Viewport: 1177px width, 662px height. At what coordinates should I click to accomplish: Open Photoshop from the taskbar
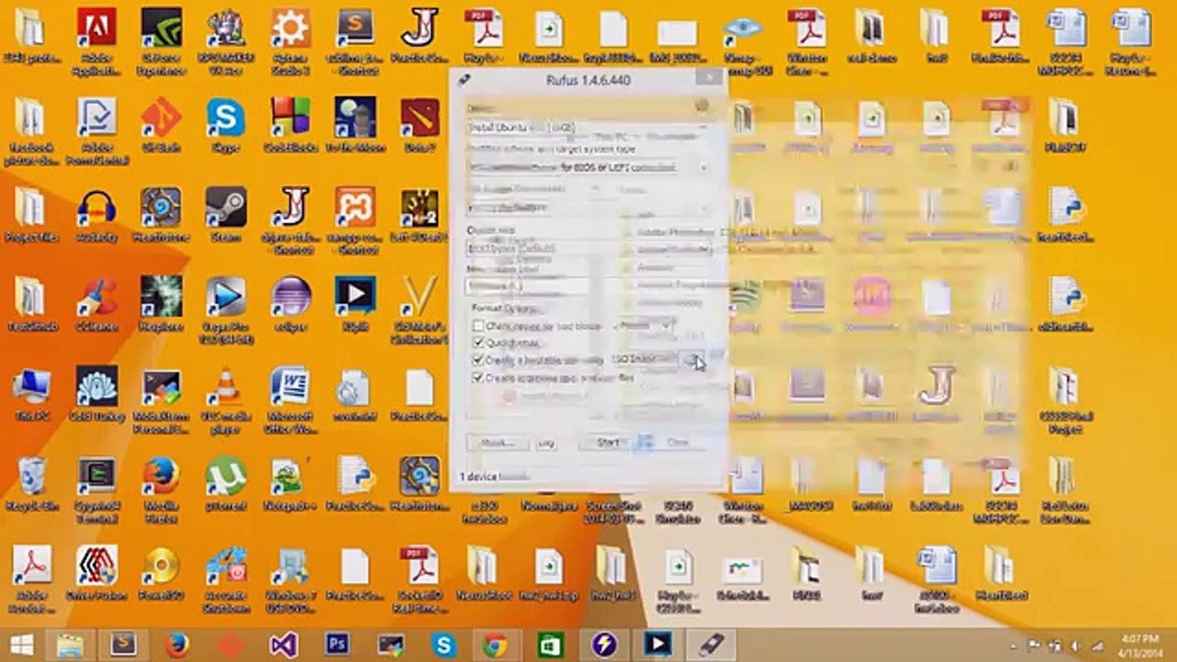point(337,645)
